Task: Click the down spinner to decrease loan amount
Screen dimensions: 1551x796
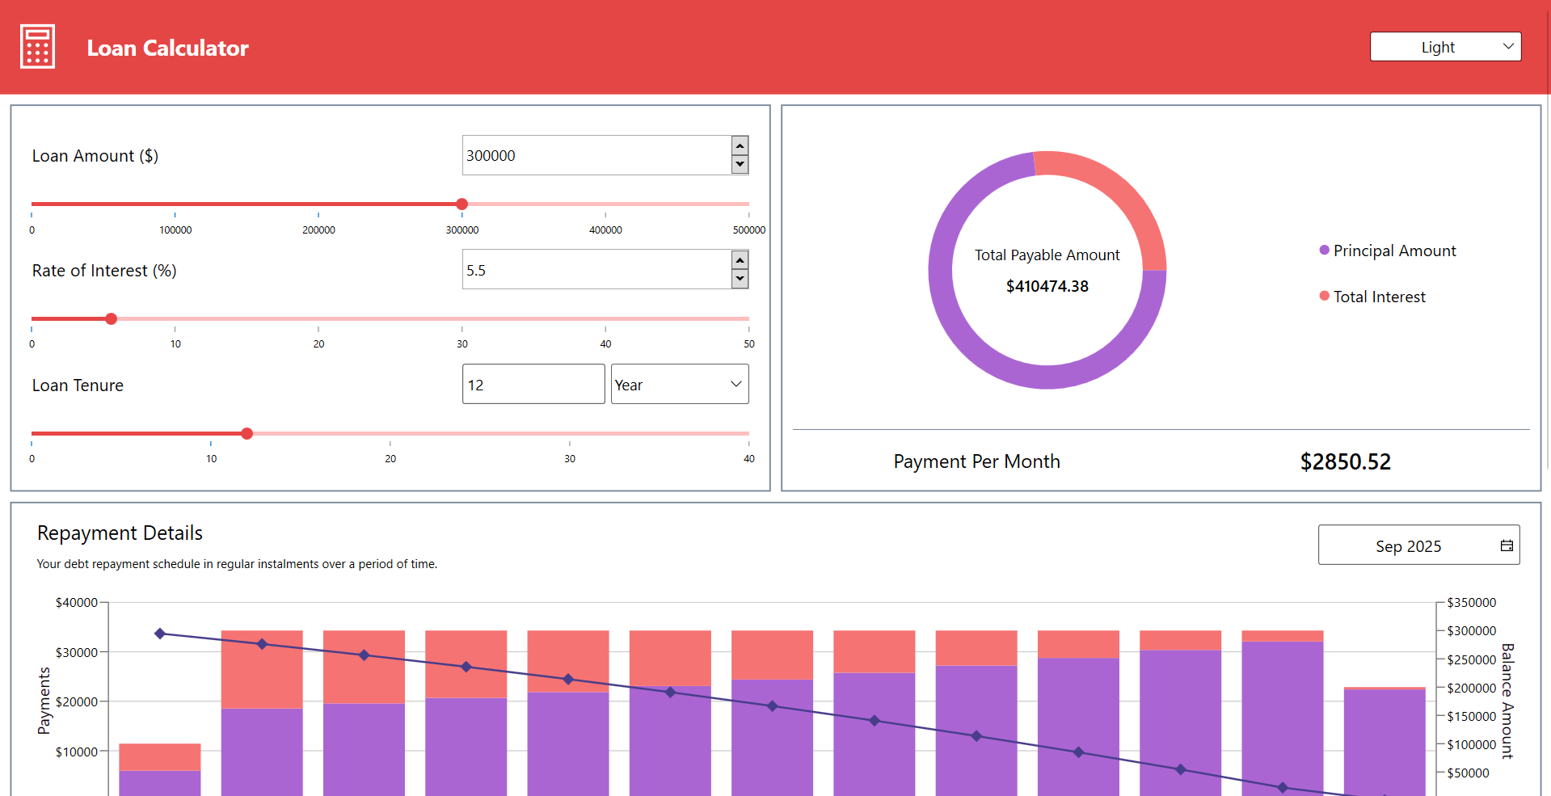Action: point(739,165)
